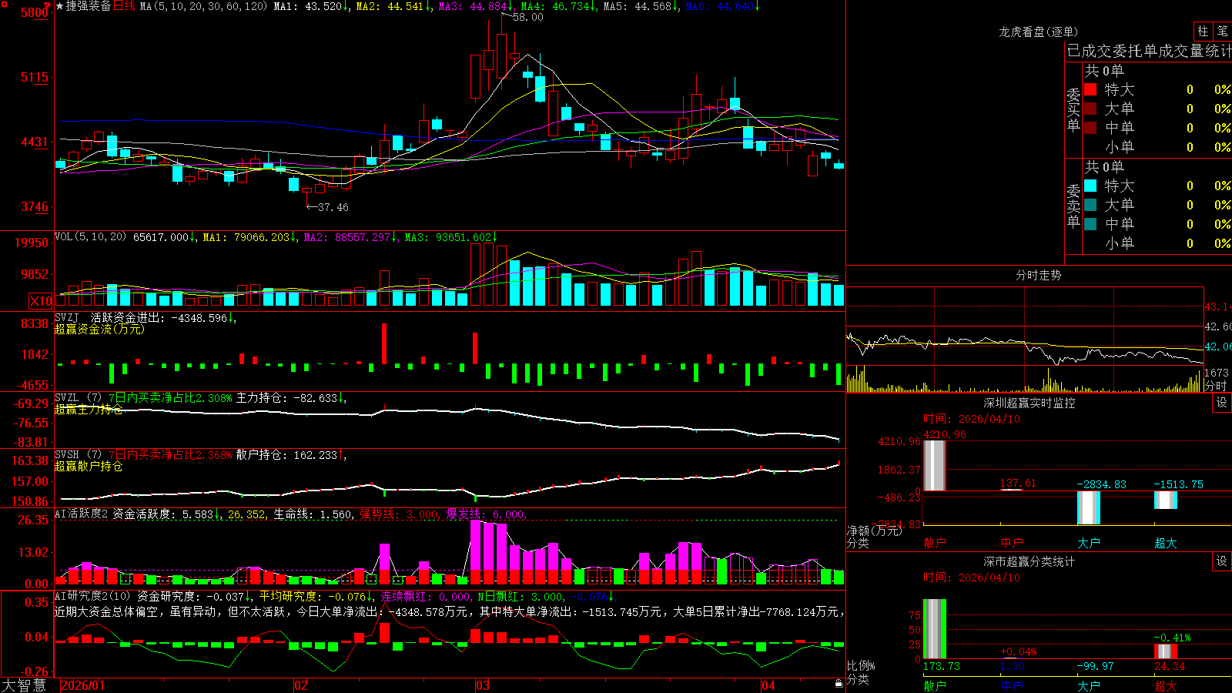Screen dimensions: 1232x693
Task: Click the 深圳超赢实时监控 panel title
Action: (1029, 403)
